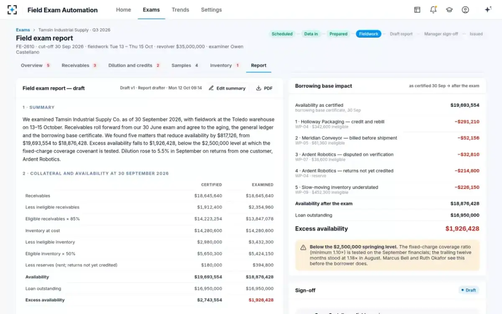
Task: Click the -$226,150 impact value
Action: tap(467, 187)
